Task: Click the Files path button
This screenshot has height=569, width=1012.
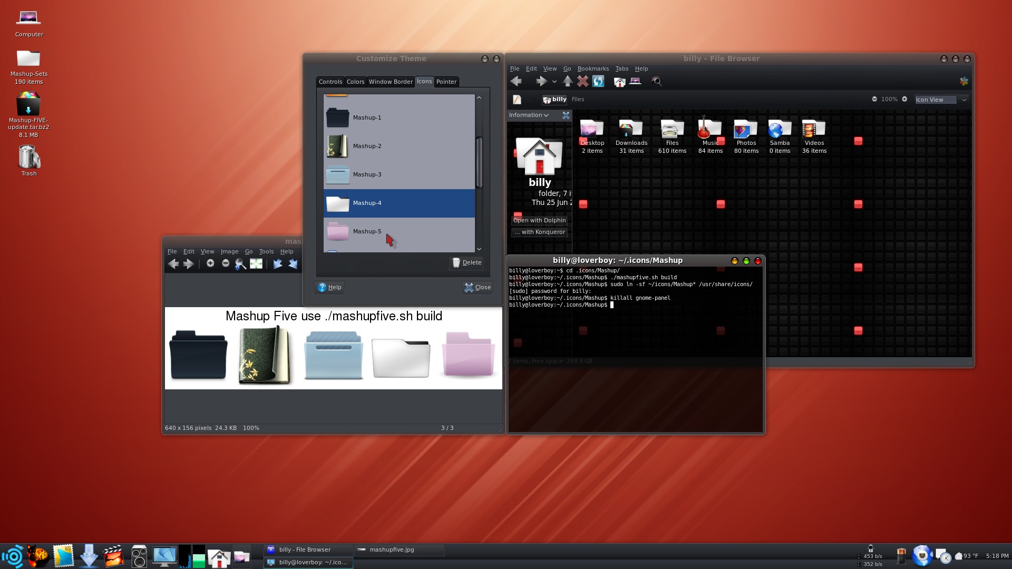Action: 578,100
